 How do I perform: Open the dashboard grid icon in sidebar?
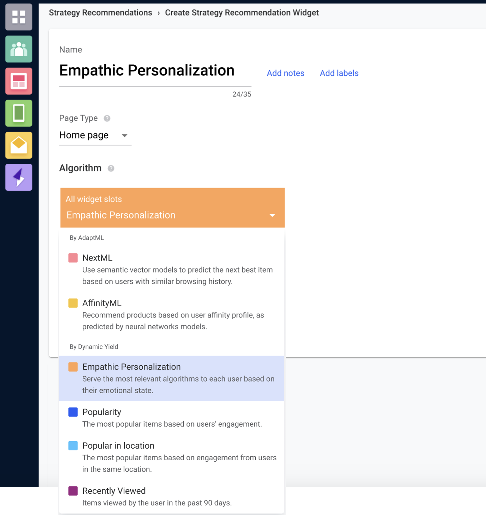[19, 17]
